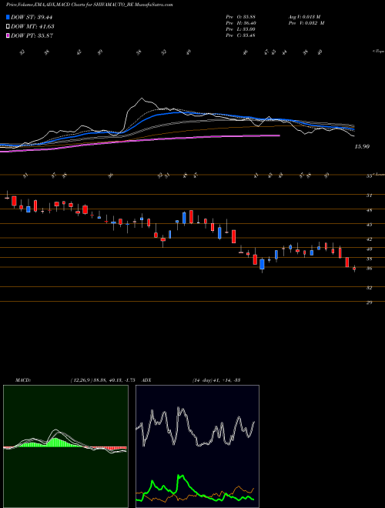
Task: Click the 45 price axis label
Action: coord(369,225)
